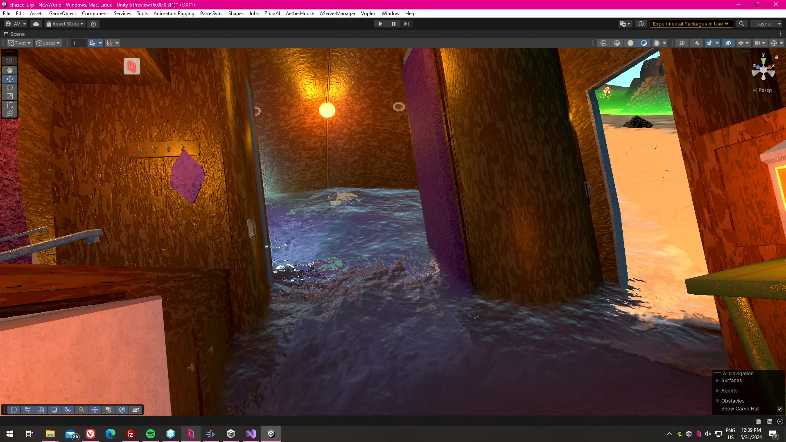Click the Step frame button
The width and height of the screenshot is (786, 442).
click(x=406, y=24)
